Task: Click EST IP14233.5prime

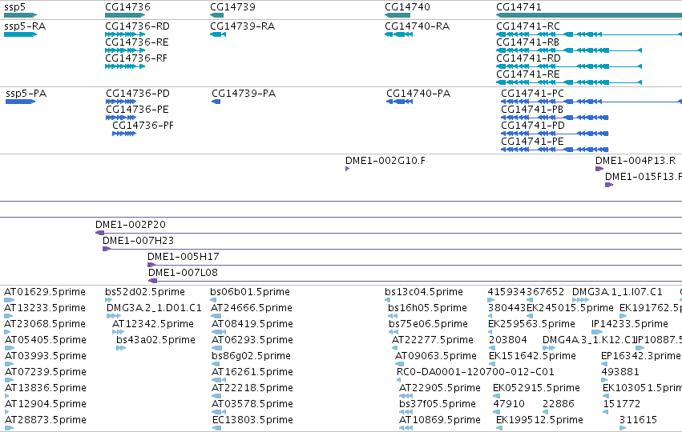Action: point(630,324)
